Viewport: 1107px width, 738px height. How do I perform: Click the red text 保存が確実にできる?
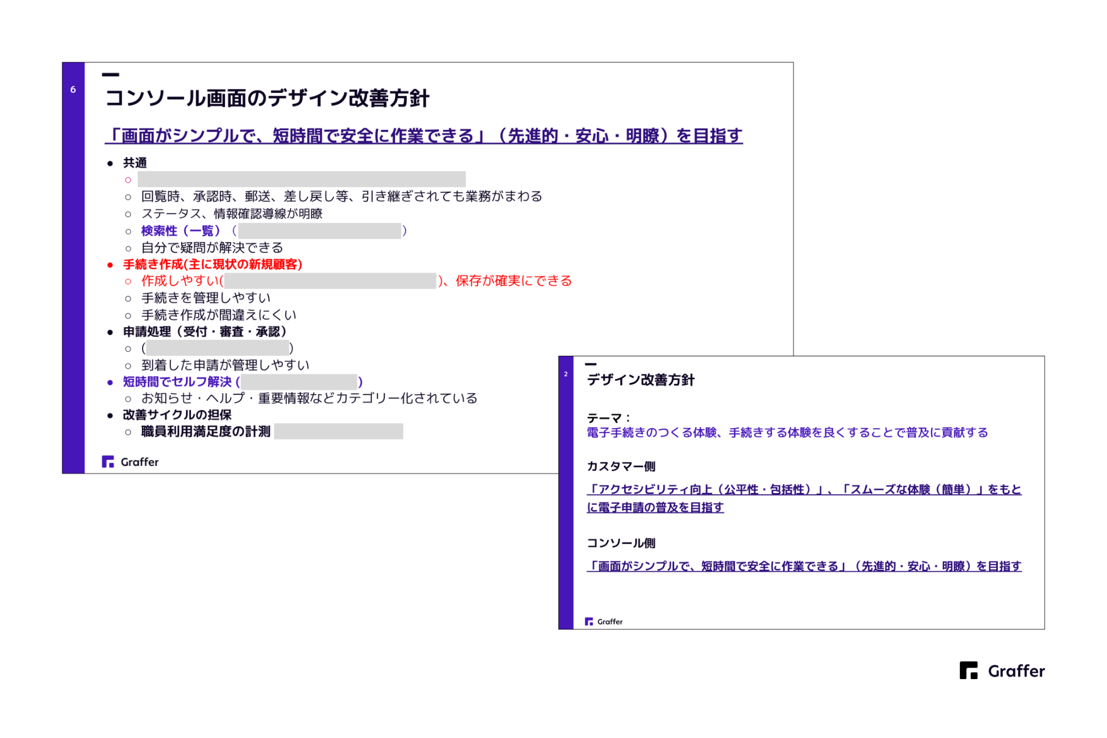coord(514,281)
